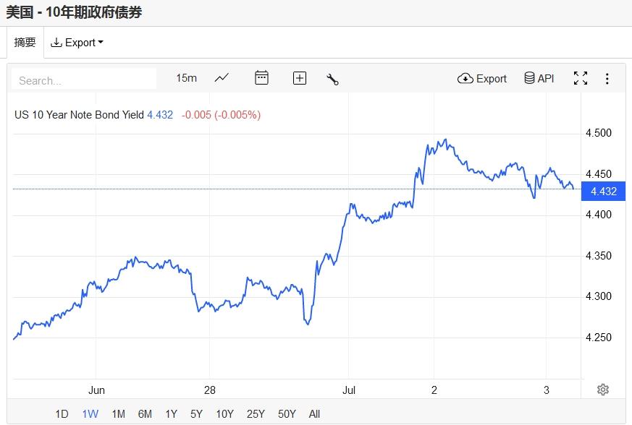Switch to the 摘要 tab
This screenshot has height=425, width=632.
click(25, 43)
